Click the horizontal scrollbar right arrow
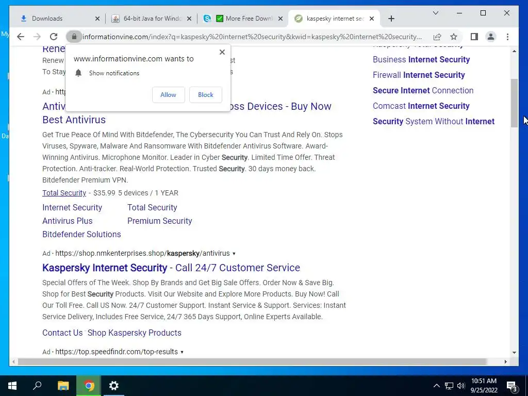 505,361
